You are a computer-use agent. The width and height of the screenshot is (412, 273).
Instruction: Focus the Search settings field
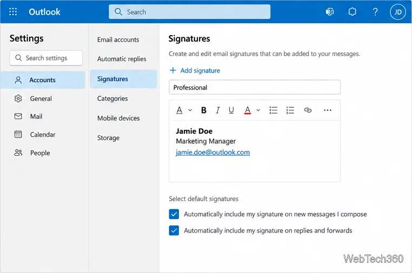point(46,58)
